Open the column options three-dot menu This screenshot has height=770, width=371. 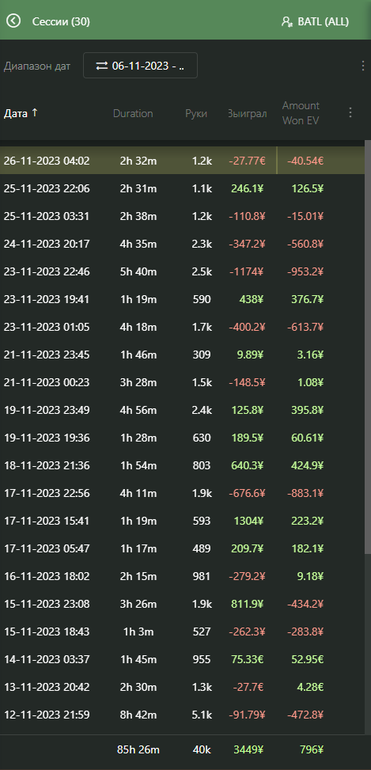point(350,113)
